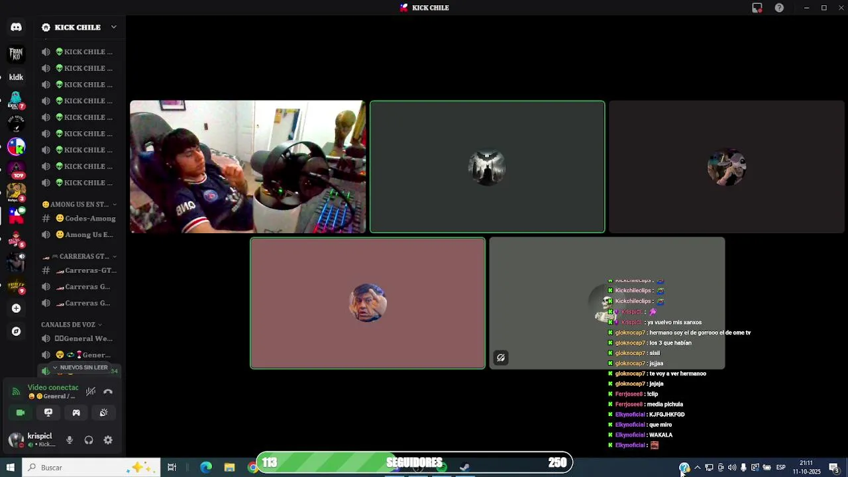Add a new server with plus icon
Image resolution: width=848 pixels, height=477 pixels.
click(16, 308)
